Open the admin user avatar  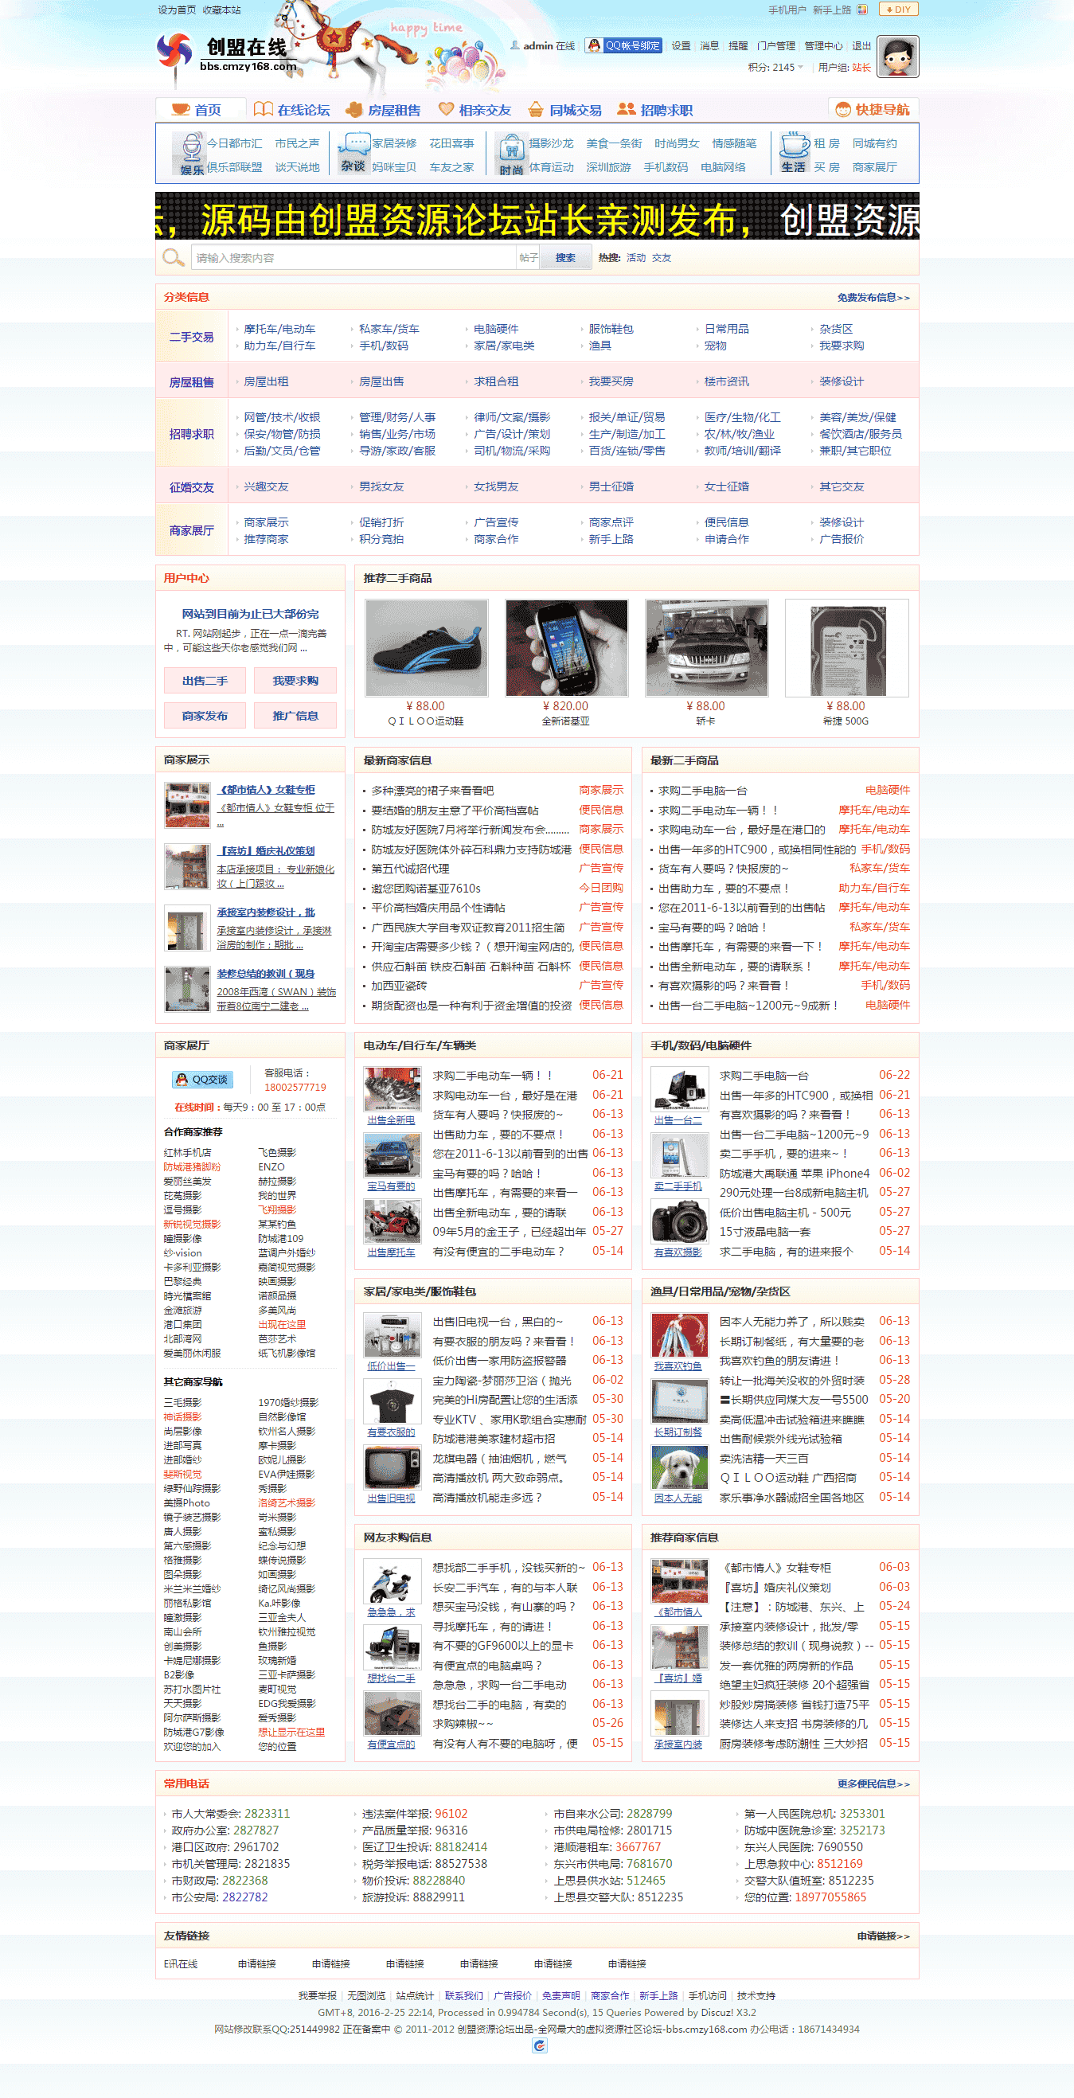click(x=897, y=57)
